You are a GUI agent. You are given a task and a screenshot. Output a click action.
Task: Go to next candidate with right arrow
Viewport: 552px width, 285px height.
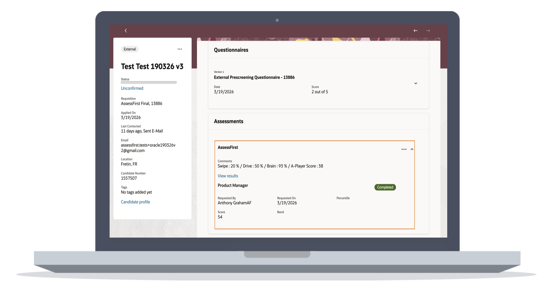click(428, 31)
